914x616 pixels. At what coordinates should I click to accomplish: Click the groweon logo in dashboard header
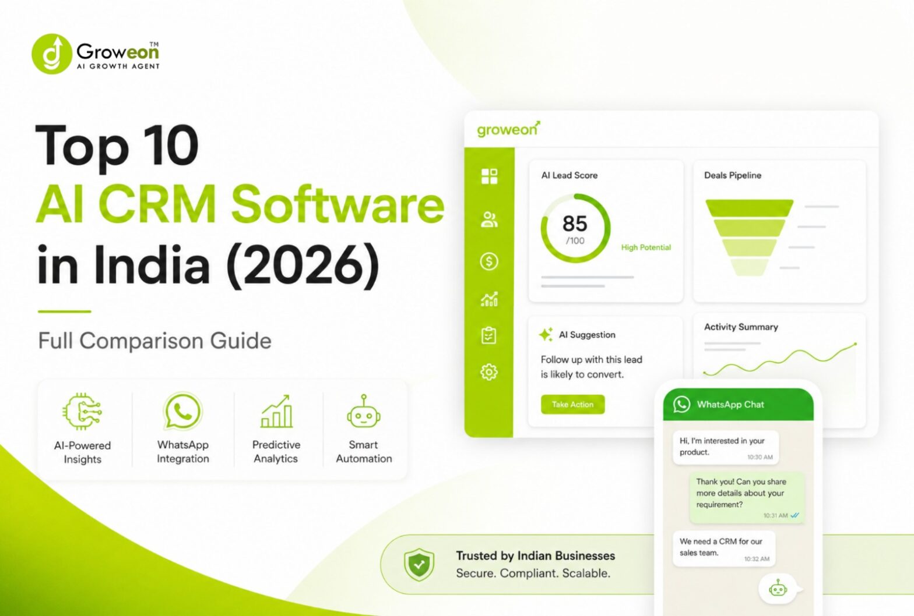tap(508, 129)
